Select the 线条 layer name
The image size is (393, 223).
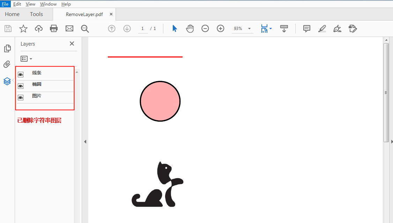click(37, 73)
